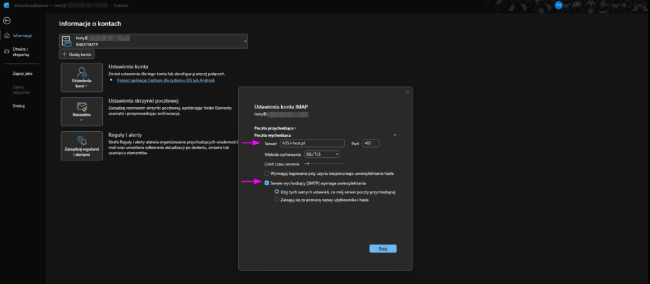Select Otwórz i eksportuj in sidebar
Viewport: 650px width, 284px height.
point(20,51)
